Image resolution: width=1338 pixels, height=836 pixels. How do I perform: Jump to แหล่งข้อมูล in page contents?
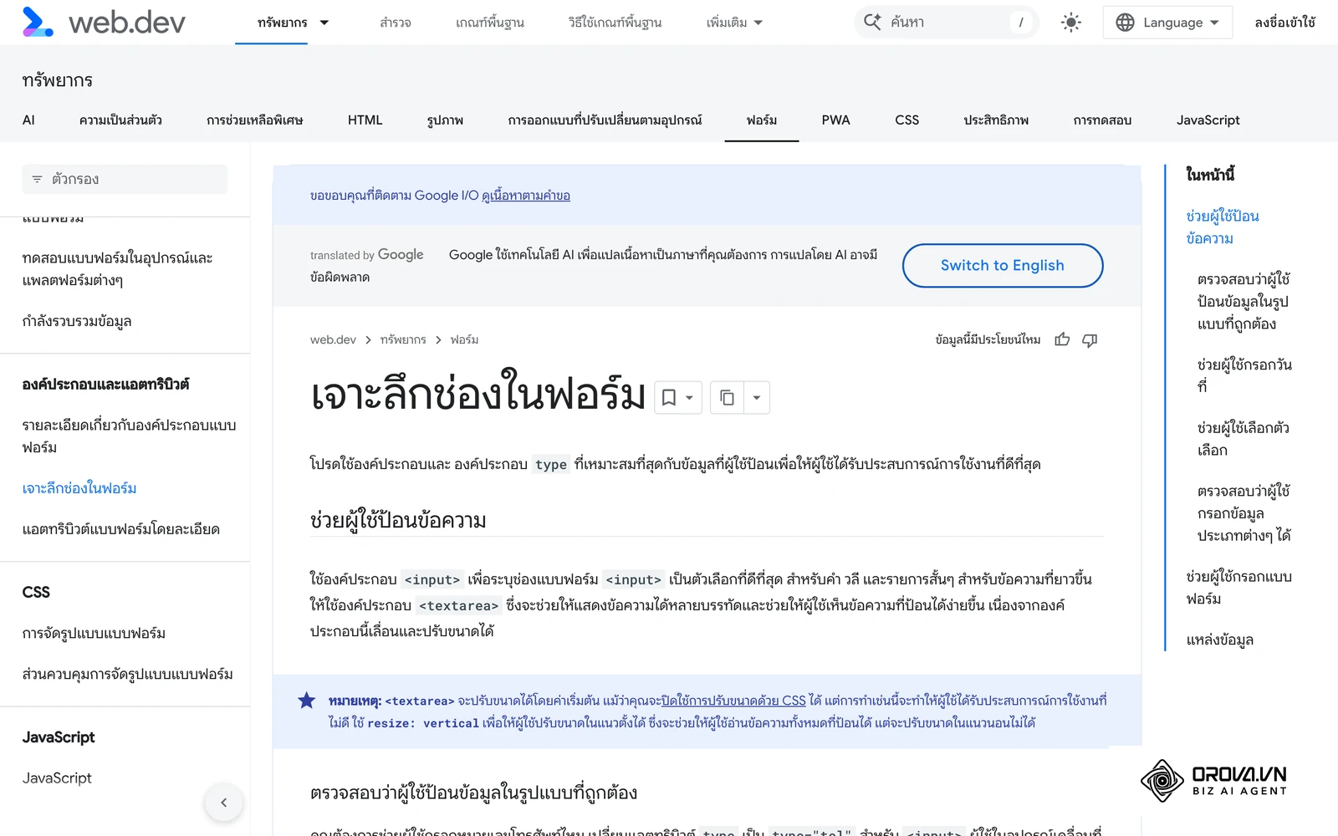(x=1219, y=640)
